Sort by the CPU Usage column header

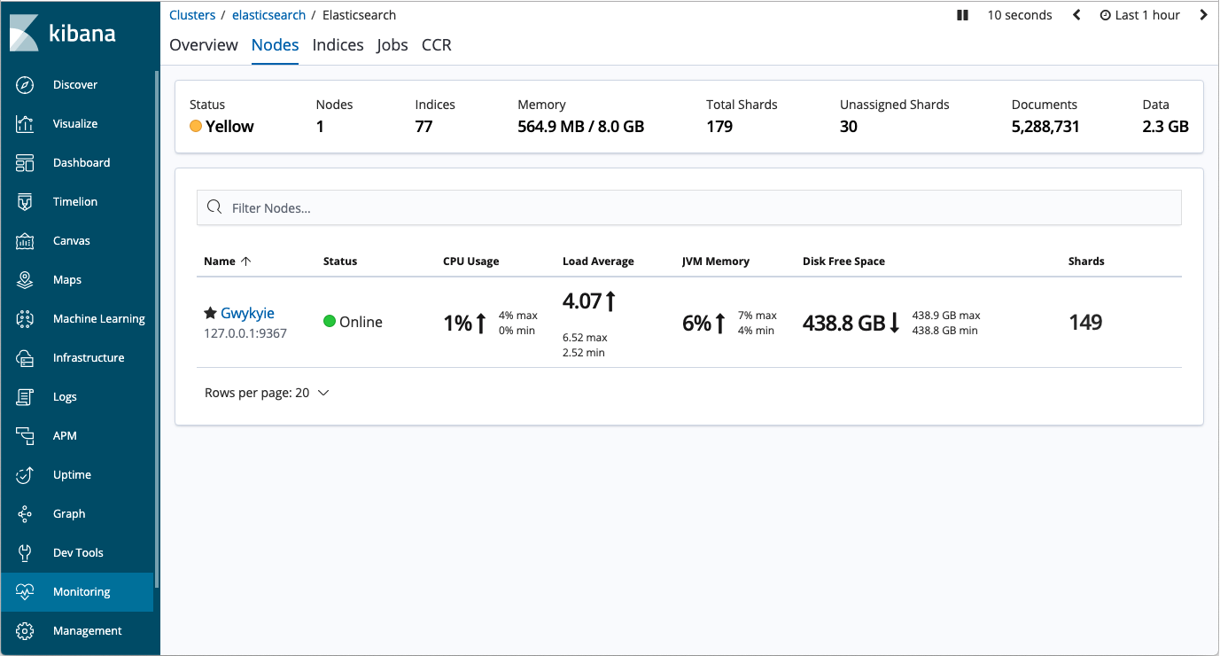click(471, 262)
